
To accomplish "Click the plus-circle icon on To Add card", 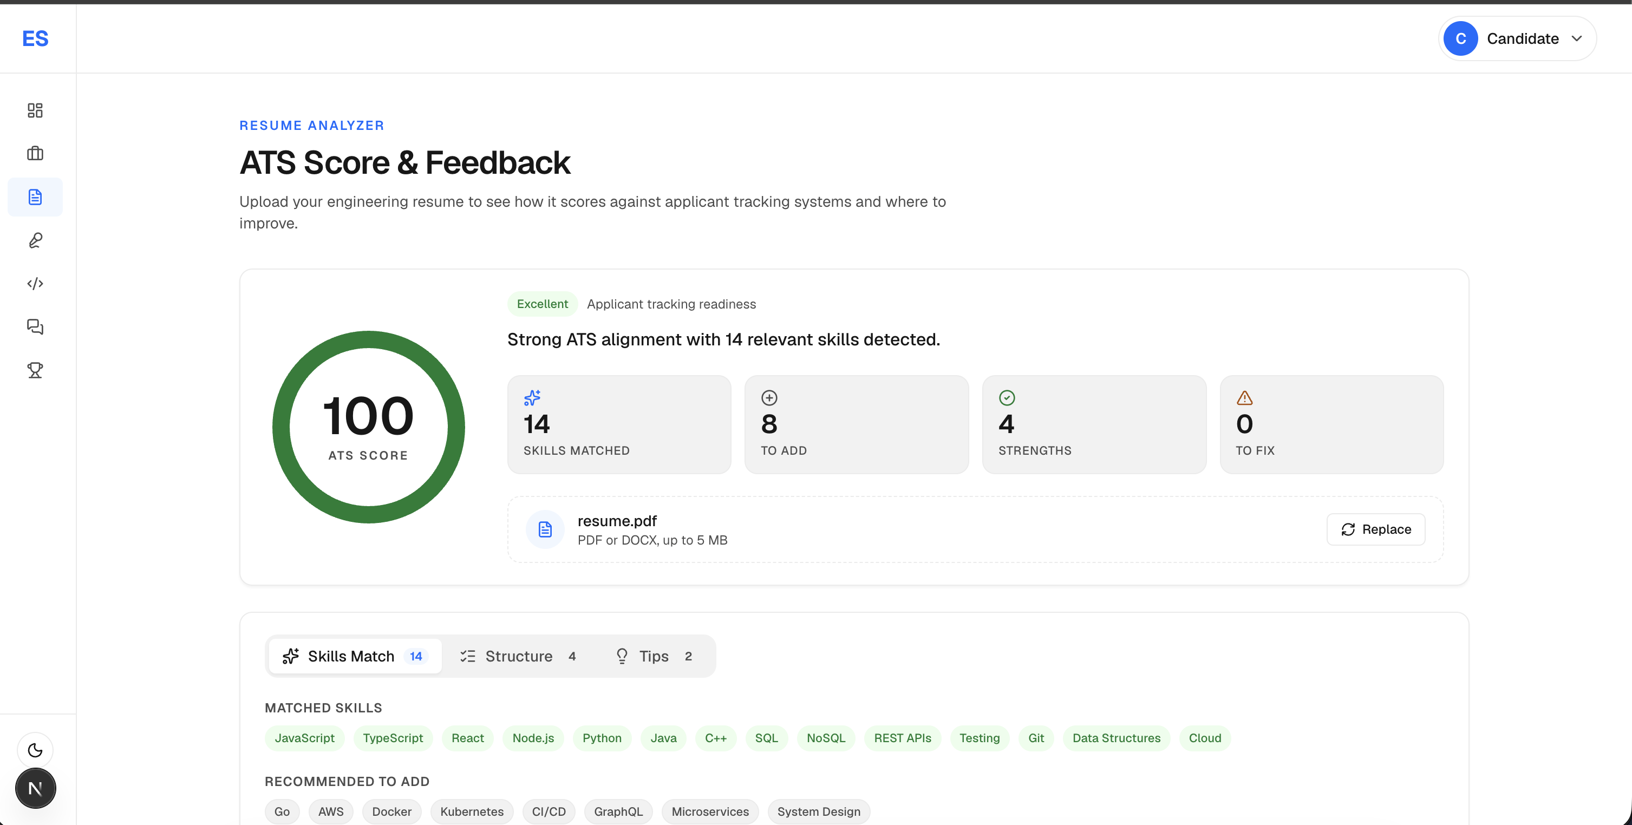I will point(769,398).
